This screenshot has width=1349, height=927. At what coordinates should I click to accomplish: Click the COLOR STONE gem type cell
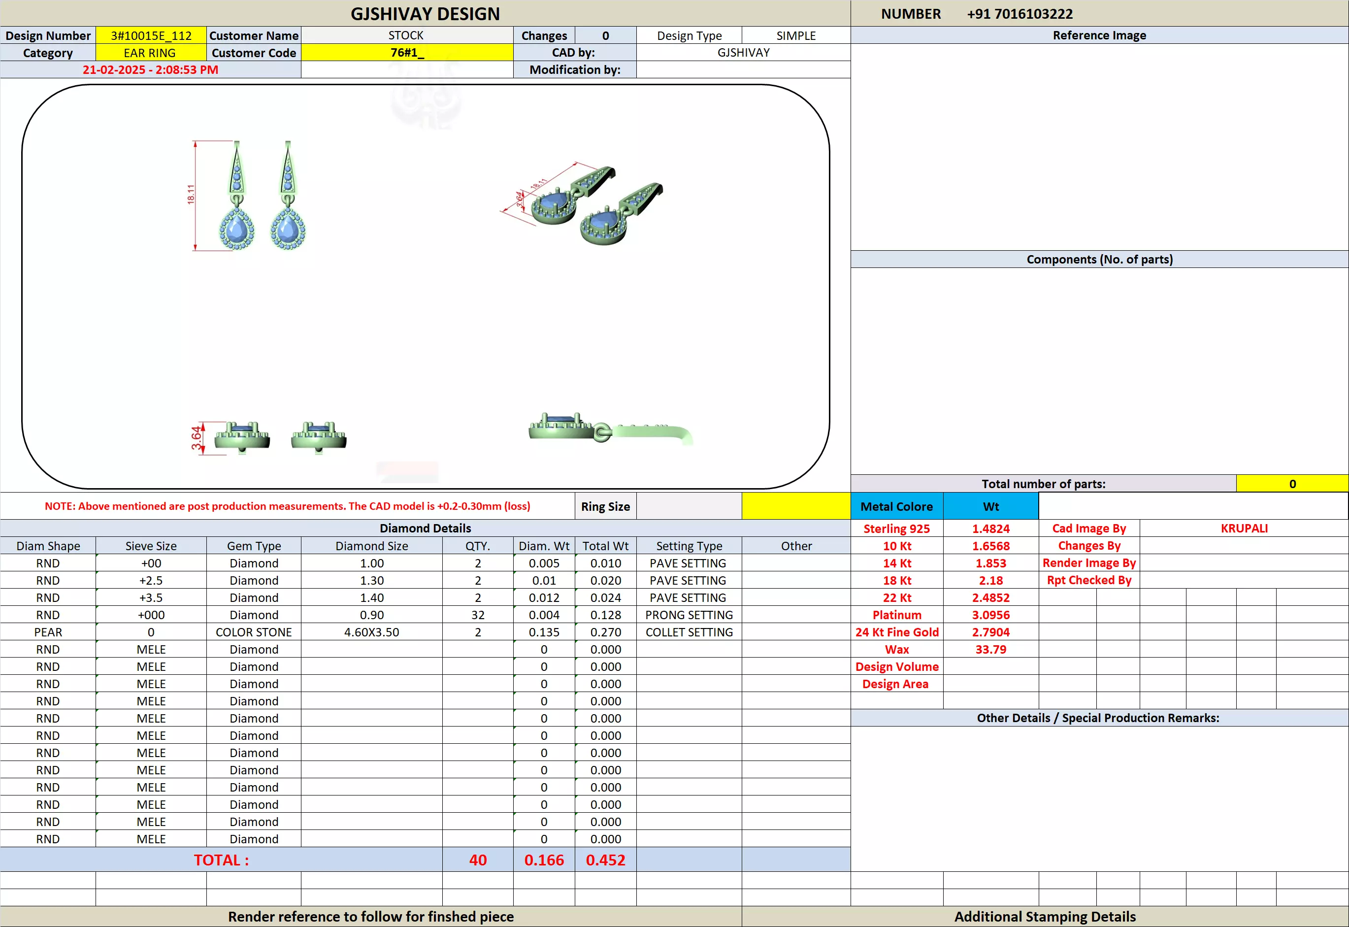[254, 632]
